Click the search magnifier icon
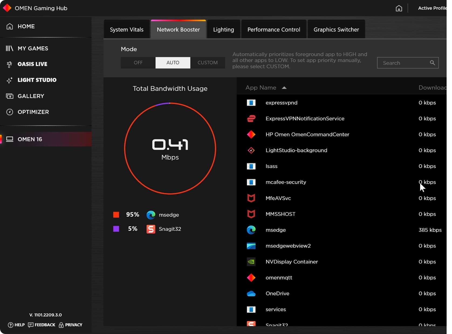Screen dimensions: 452x334 pos(432,63)
